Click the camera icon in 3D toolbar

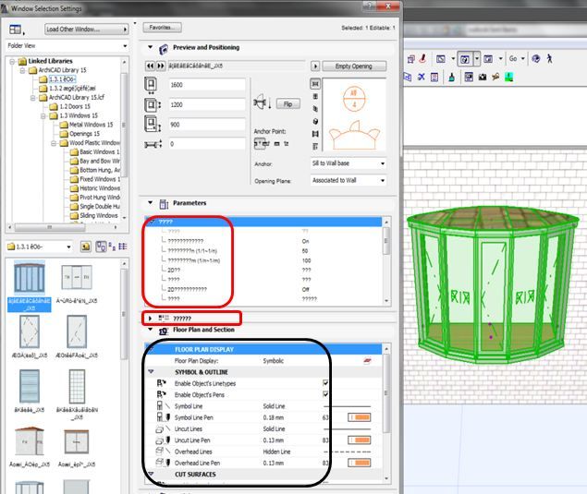click(483, 77)
